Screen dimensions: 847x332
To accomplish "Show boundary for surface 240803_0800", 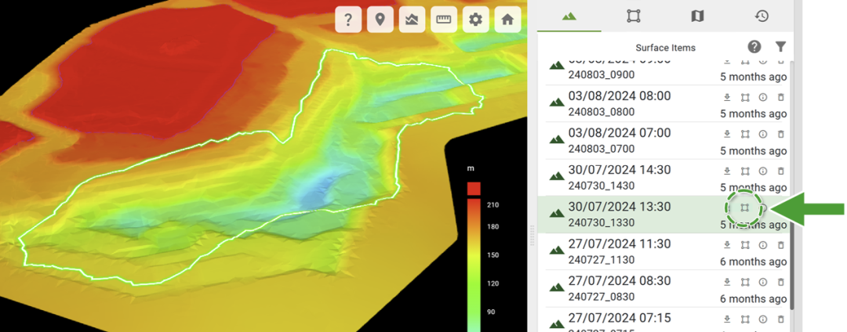I will [x=745, y=98].
